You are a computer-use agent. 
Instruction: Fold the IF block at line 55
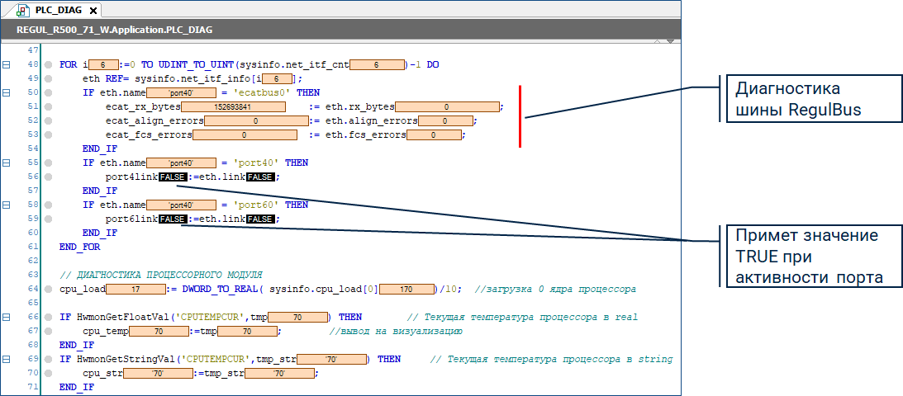(x=7, y=163)
